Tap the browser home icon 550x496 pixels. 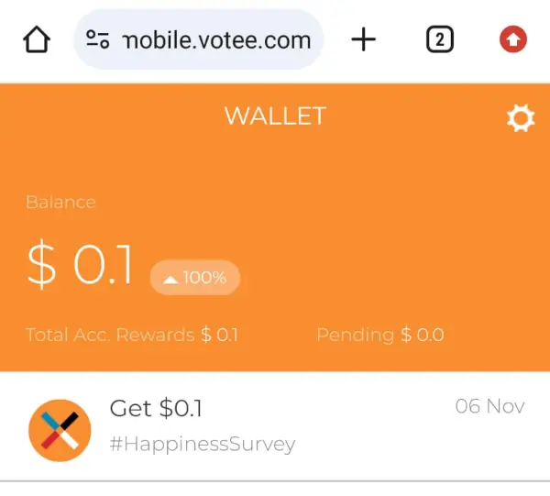[36, 39]
